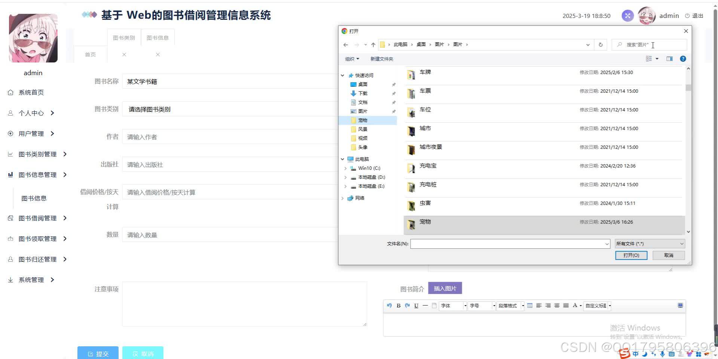Viewport: 718px width, 359px height.
Task: Open the 自定义标题 custom title dropdown
Action: tap(597, 306)
